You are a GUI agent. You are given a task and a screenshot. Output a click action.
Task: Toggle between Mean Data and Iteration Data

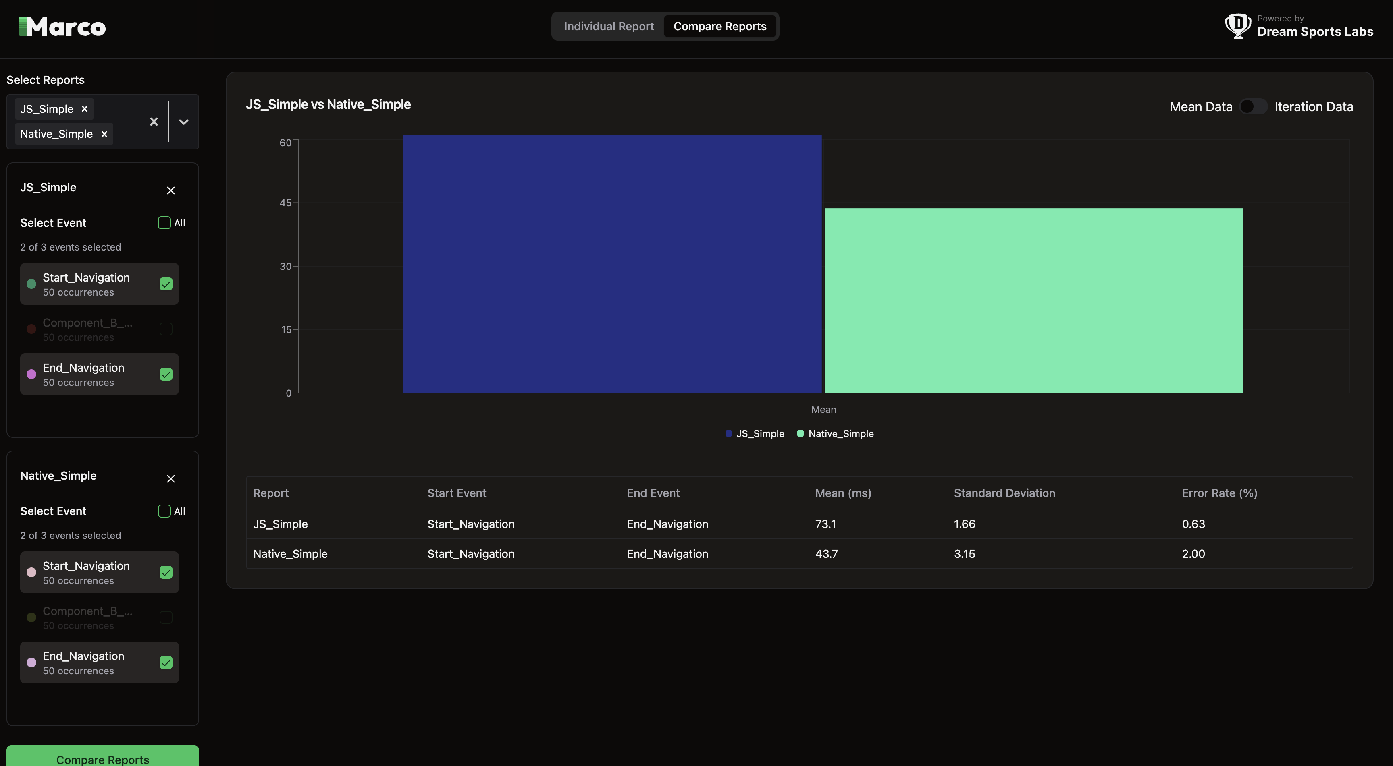[x=1253, y=106]
